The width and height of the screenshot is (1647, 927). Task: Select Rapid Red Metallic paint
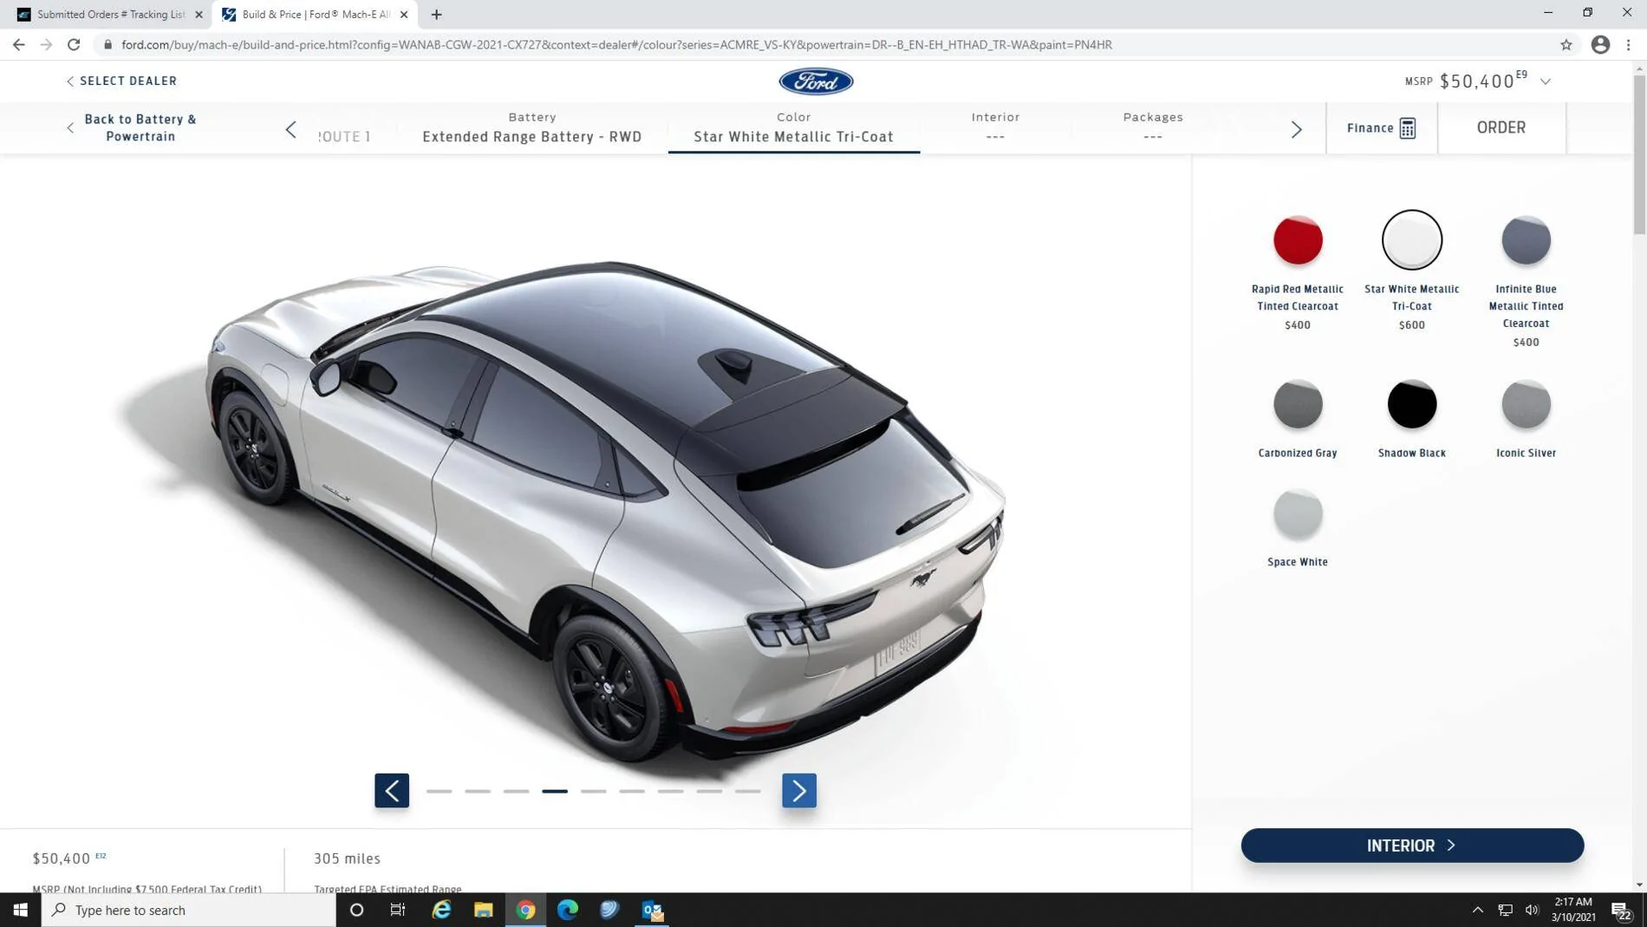[1297, 240]
